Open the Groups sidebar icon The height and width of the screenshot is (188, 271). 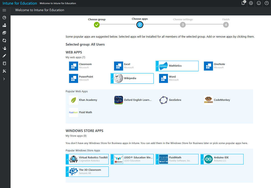(4, 25)
